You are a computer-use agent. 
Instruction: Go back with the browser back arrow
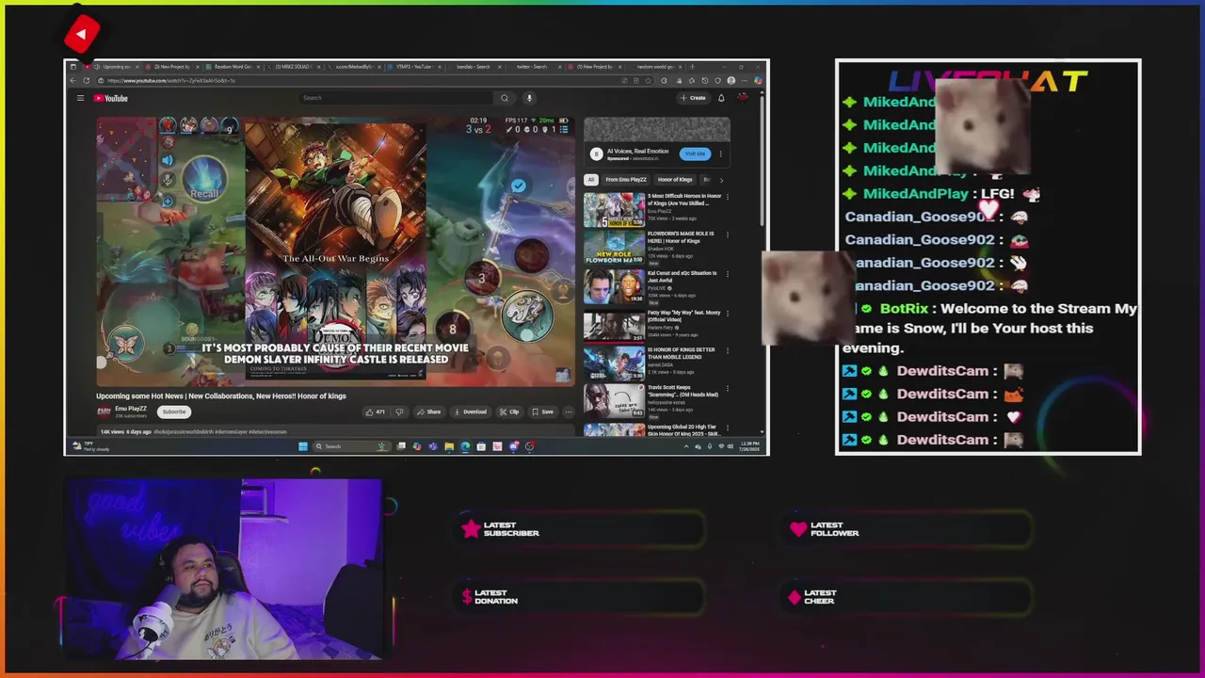tap(73, 80)
